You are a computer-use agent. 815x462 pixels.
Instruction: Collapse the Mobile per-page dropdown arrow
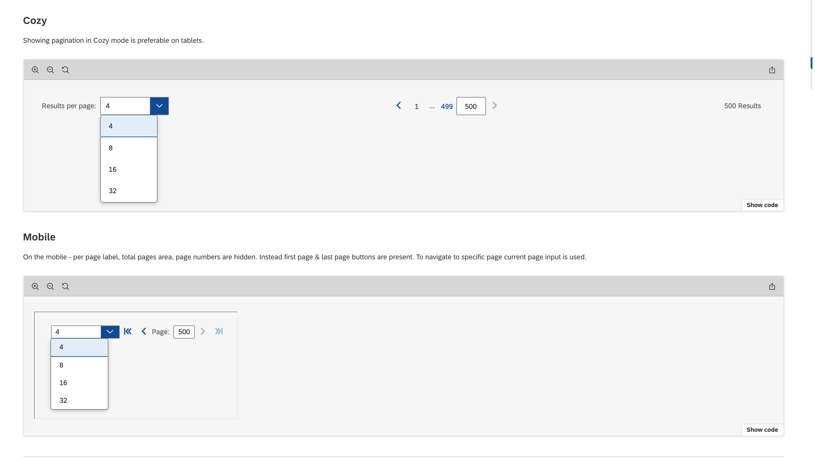(x=110, y=332)
